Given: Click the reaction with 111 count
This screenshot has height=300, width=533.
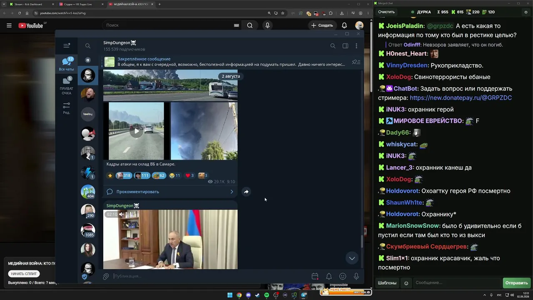Looking at the screenshot, I should (142, 175).
